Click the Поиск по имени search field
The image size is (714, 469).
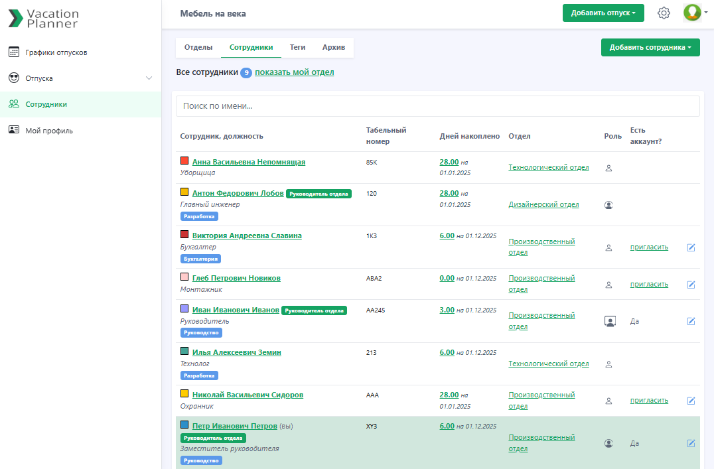pos(437,106)
